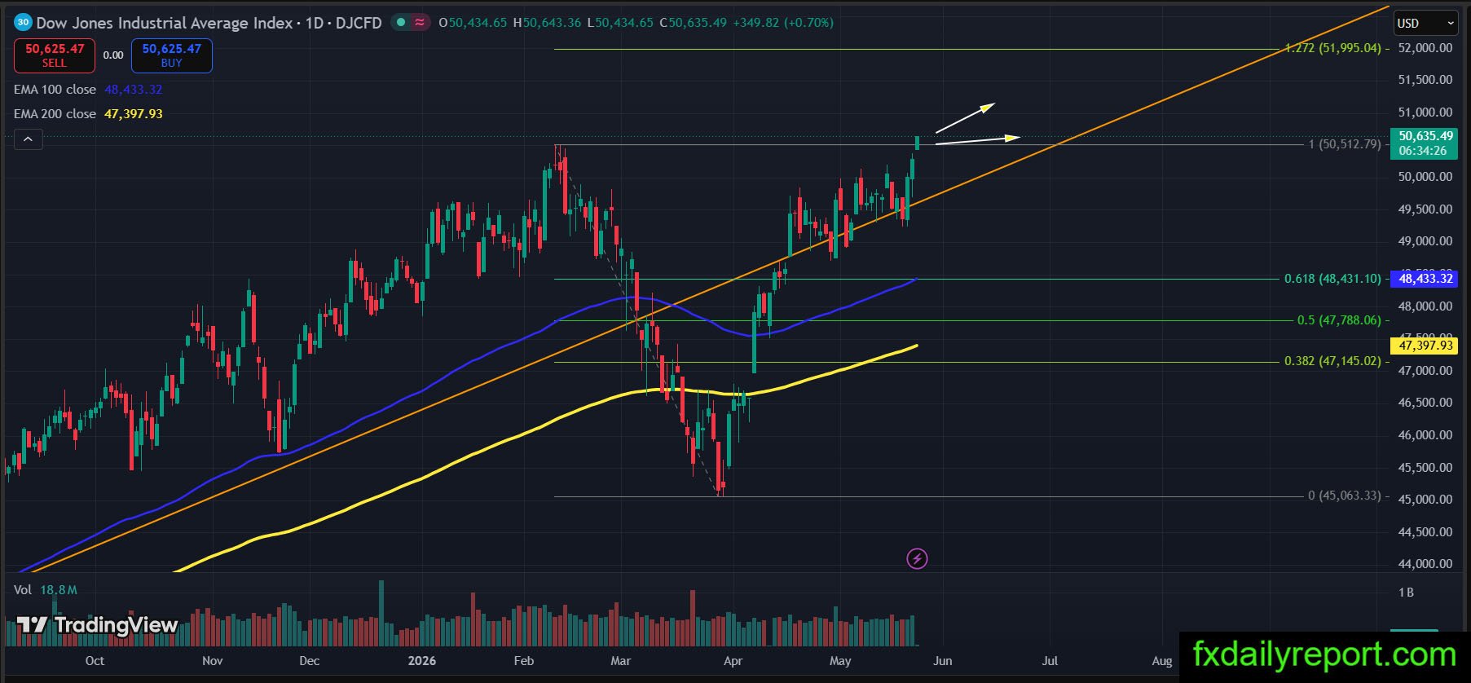Image resolution: width=1471 pixels, height=683 pixels.
Task: Click the 0.00 spread value between Sell and Buy
Action: tap(113, 55)
